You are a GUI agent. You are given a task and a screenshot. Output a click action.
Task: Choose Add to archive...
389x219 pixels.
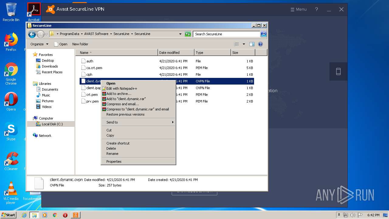[x=138, y=94]
